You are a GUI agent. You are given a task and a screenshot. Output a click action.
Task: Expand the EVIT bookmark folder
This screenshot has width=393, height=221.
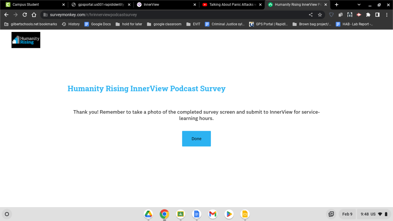(x=193, y=24)
